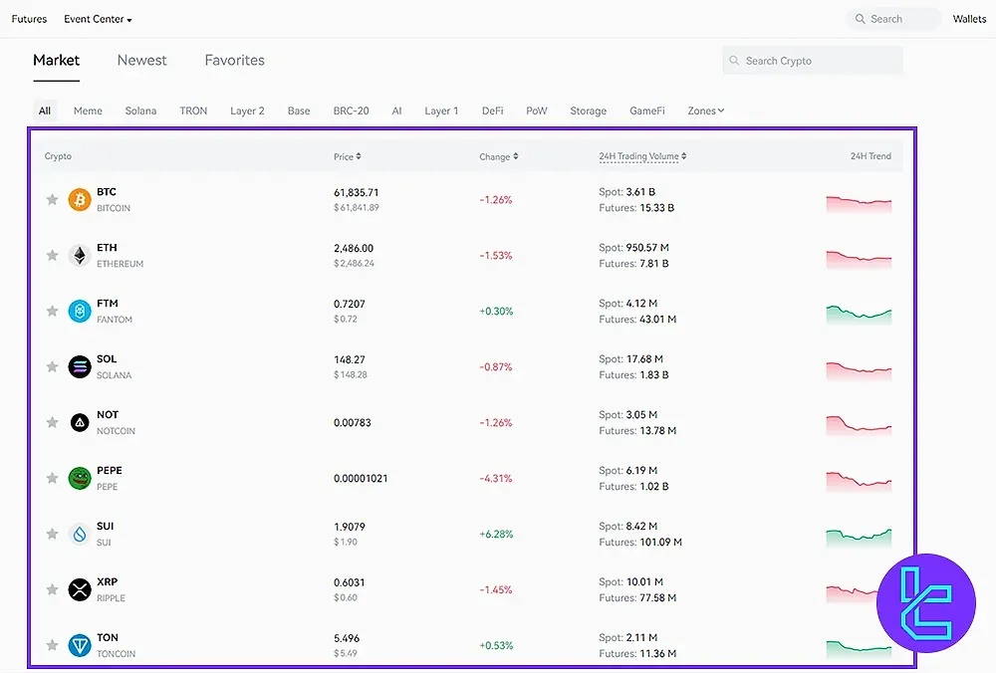Add ETH to favorites with star
996x673 pixels.
pos(52,256)
